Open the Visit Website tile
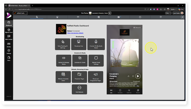The image size is (191, 109). [79, 89]
